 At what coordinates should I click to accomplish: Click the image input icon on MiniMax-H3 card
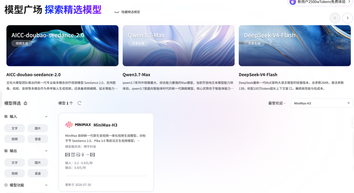point(78,154)
